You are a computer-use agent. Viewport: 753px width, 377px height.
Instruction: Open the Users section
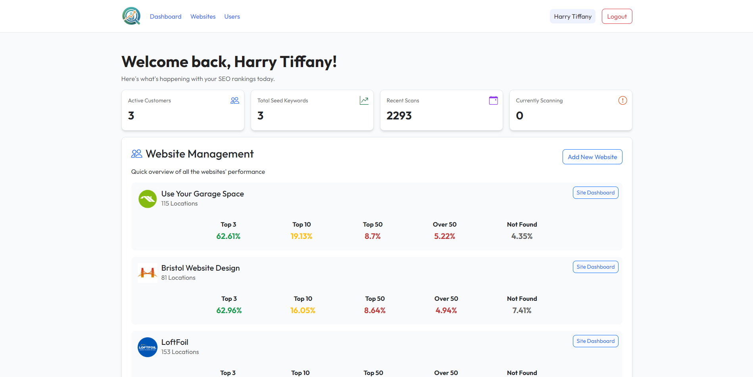232,16
